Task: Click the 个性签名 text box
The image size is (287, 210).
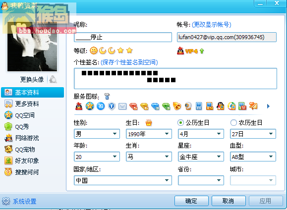Action: click(x=175, y=78)
